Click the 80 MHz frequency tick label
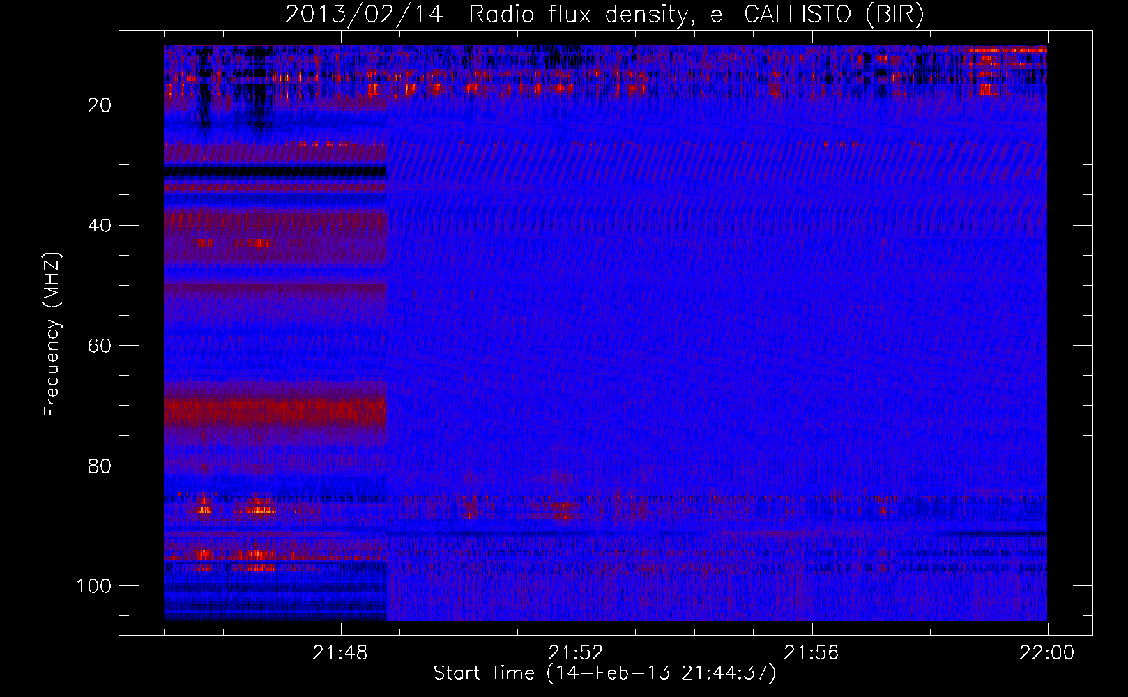 (x=100, y=466)
